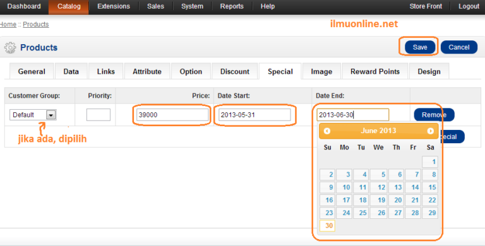Viewport: 485px width, 246px height.
Task: Select the Special tab
Action: [x=280, y=71]
